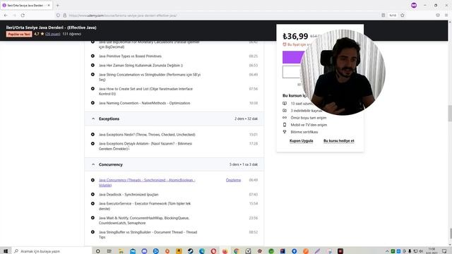Click Kupon Uygula link
The height and width of the screenshot is (254, 452).
point(302,141)
